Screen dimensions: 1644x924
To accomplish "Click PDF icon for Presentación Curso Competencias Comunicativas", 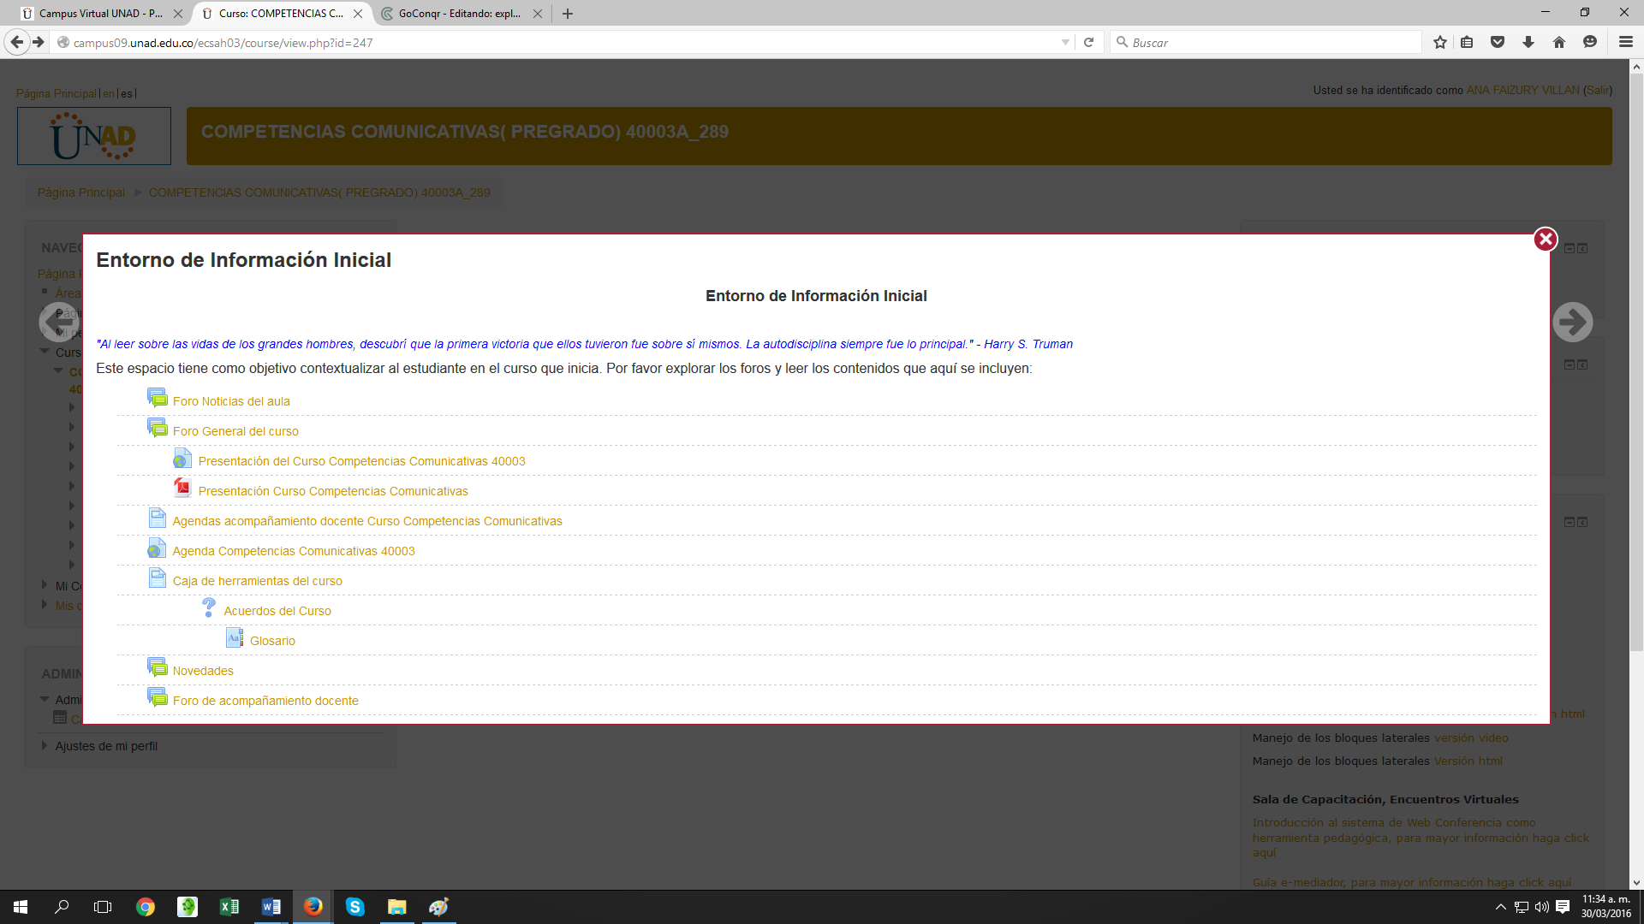I will [x=182, y=489].
